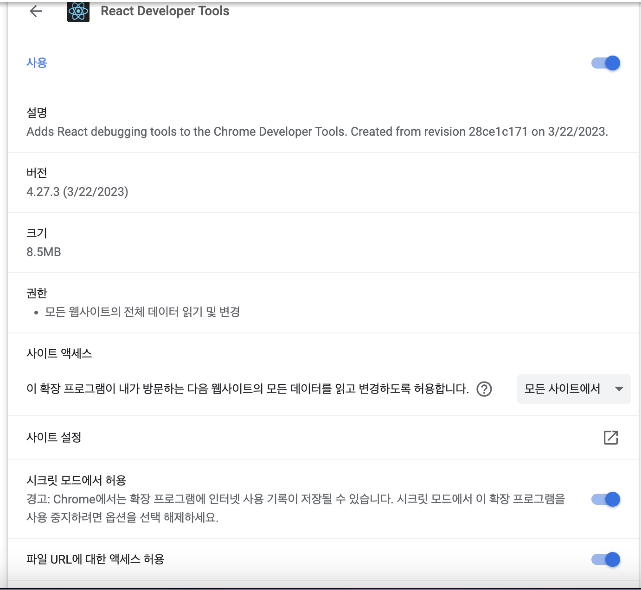The height and width of the screenshot is (590, 641).
Task: Click the 설명 heading
Action: [x=37, y=113]
